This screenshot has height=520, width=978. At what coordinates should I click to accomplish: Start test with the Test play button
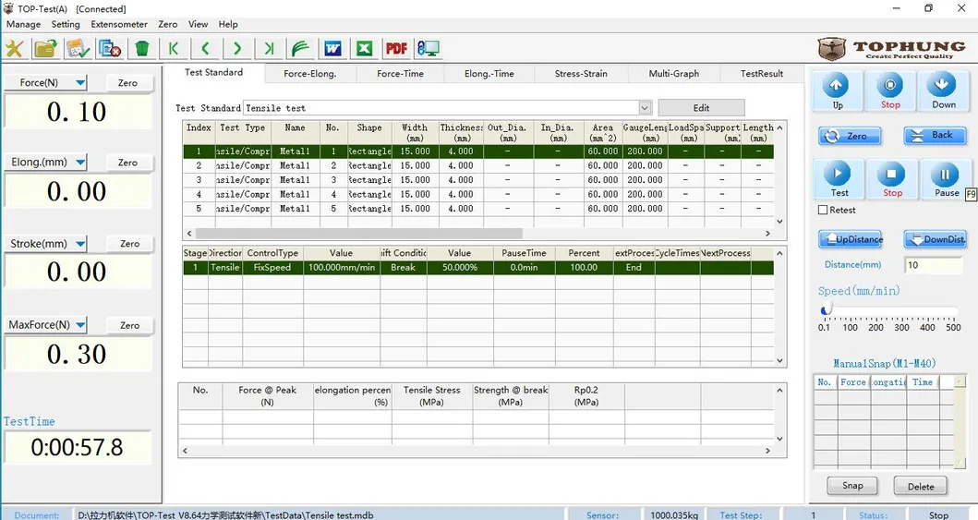click(x=839, y=178)
